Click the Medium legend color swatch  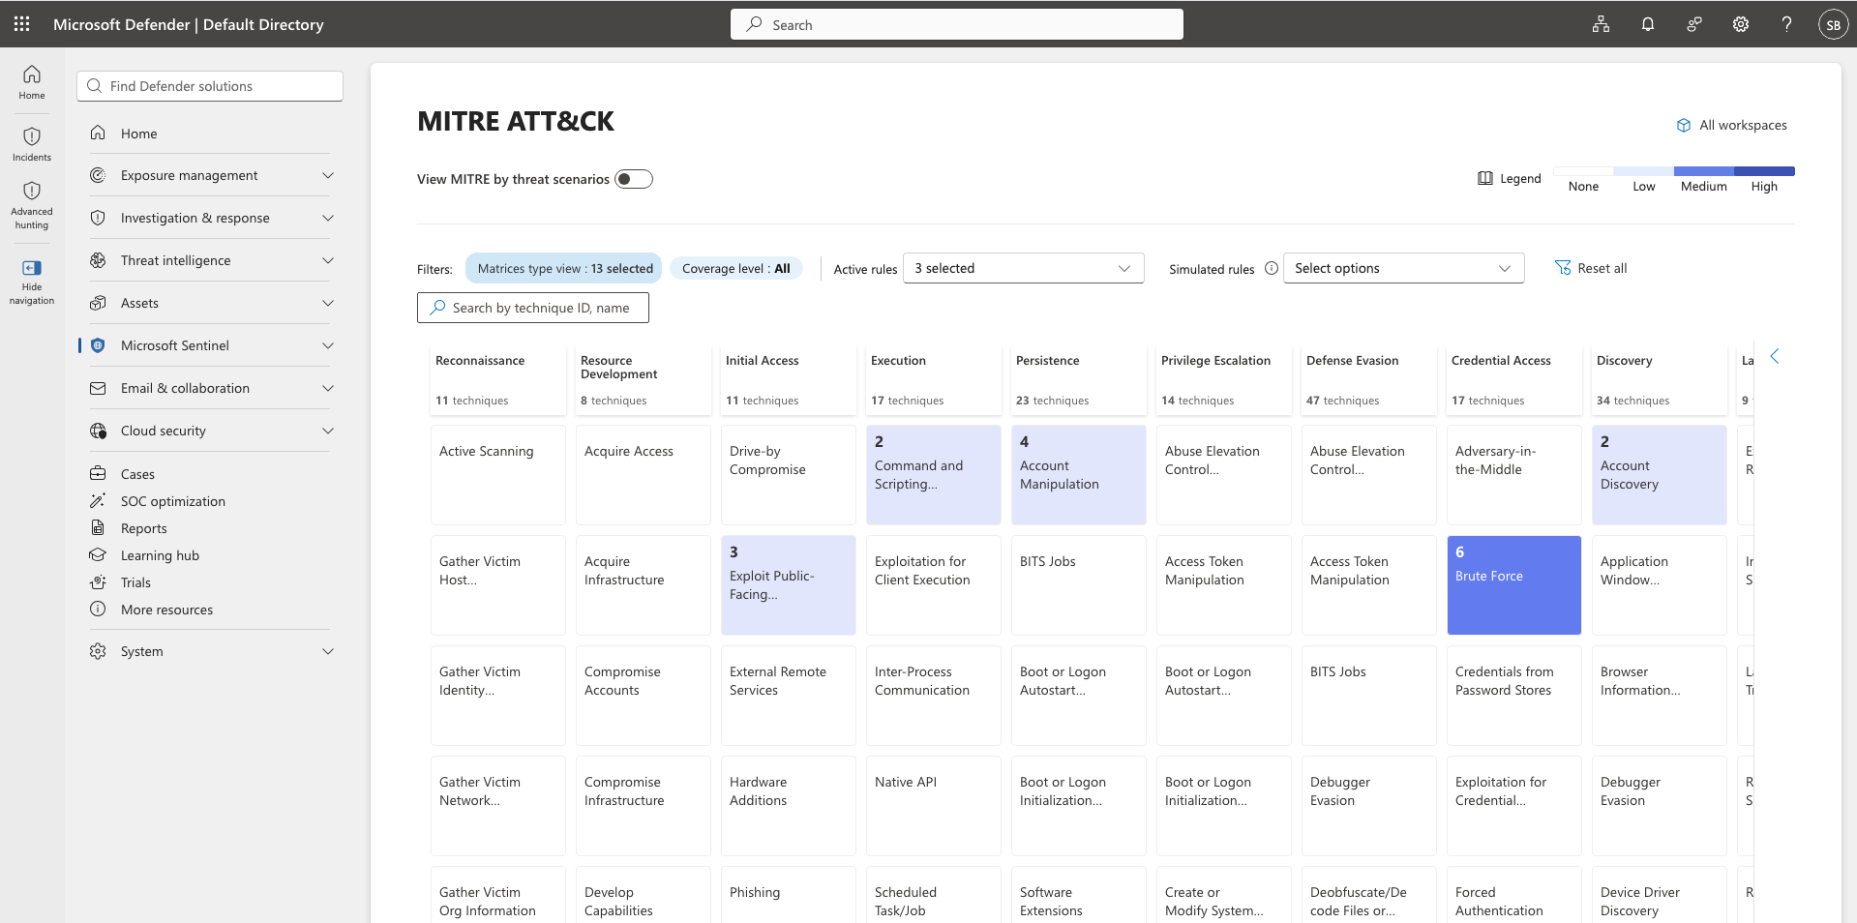coord(1703,171)
